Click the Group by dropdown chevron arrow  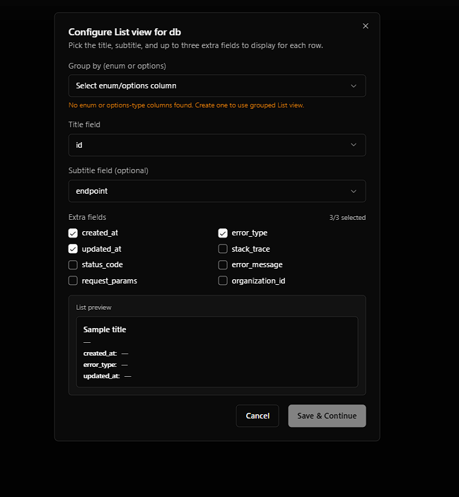tap(354, 86)
